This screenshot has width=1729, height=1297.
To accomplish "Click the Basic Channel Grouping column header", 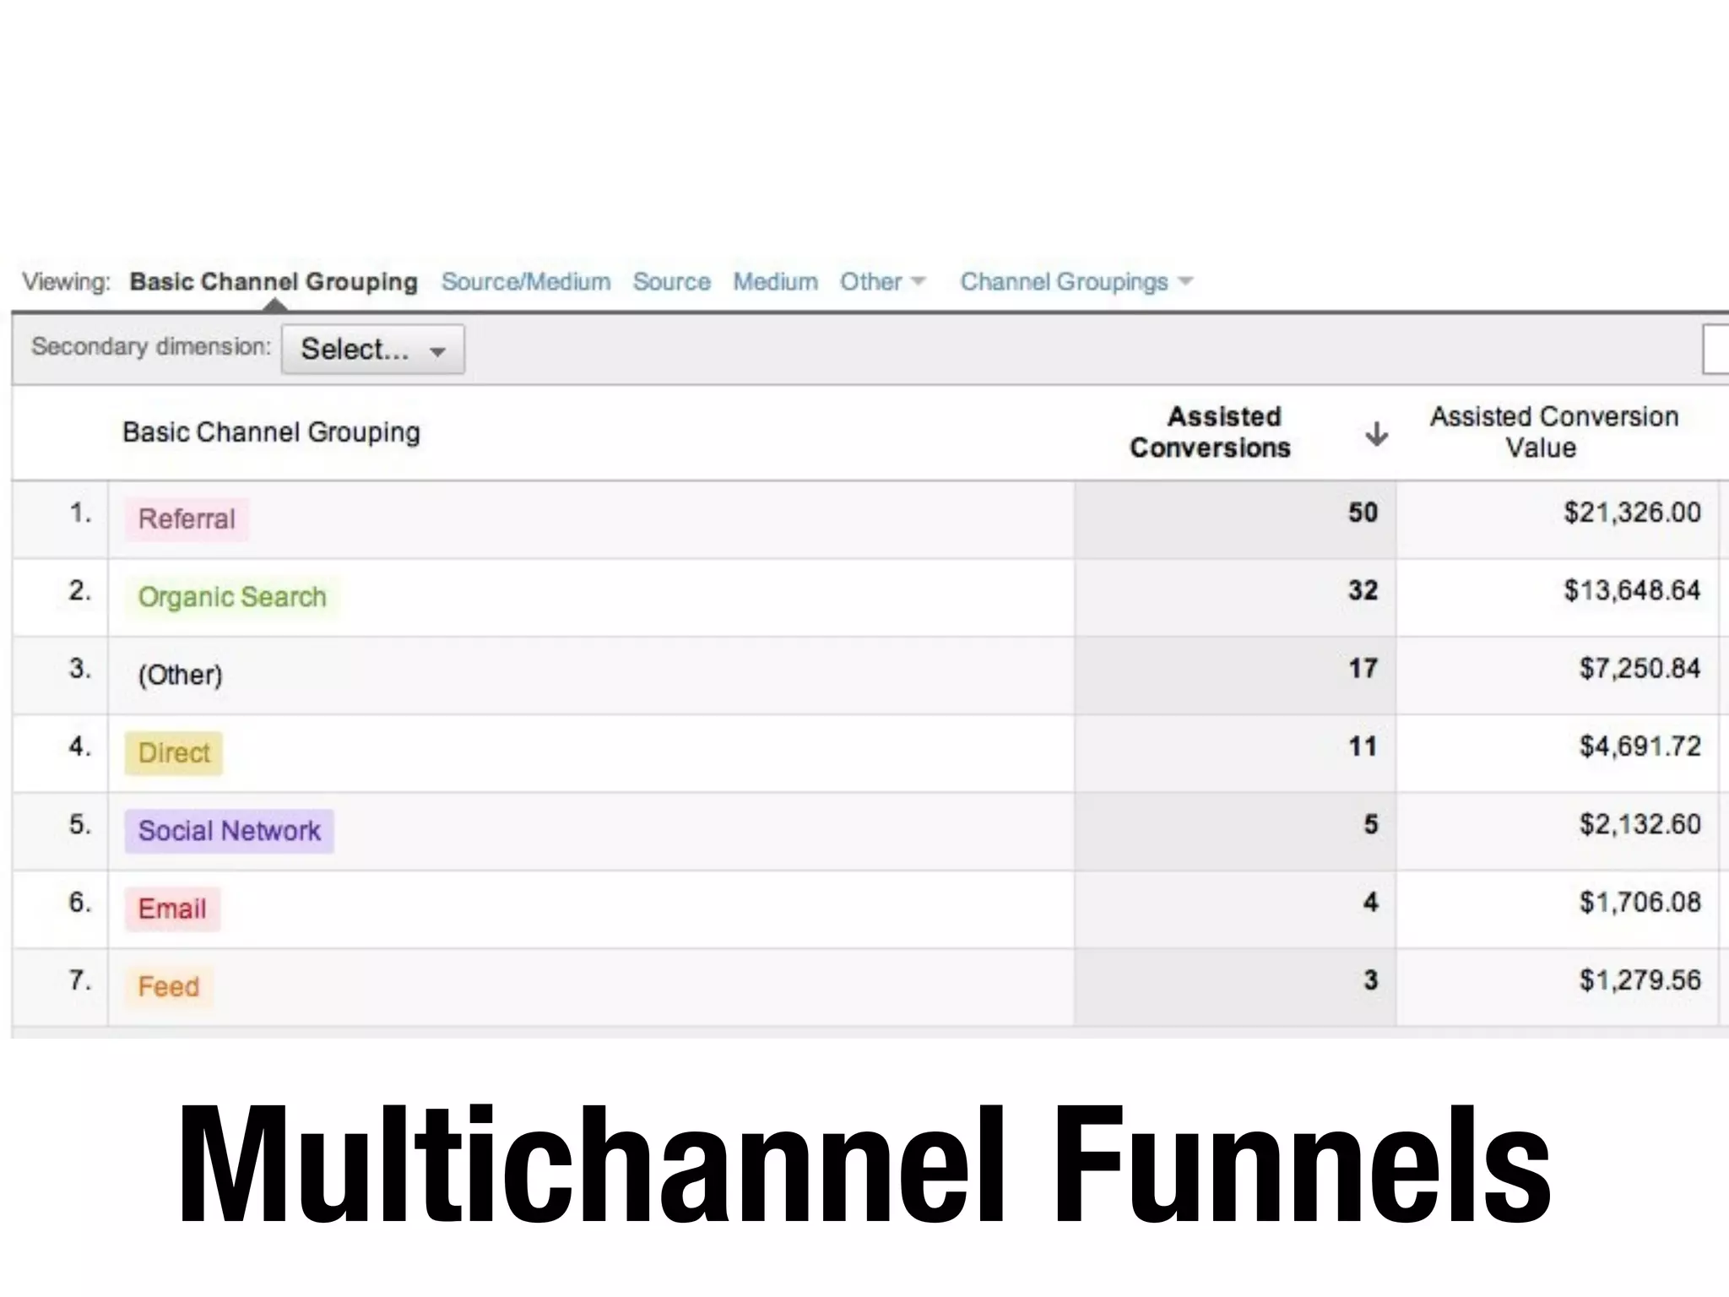I will 271,432.
